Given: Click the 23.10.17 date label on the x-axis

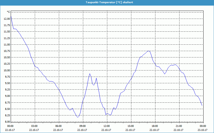Looking at the screenshot, I should coord(203,130).
